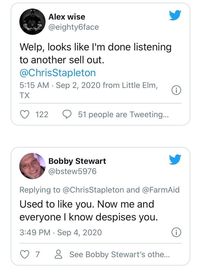This screenshot has height=276, width=201.
Task: Click the 3:49 PM · Sep 4, 2020 timestamp
Action: click(61, 232)
